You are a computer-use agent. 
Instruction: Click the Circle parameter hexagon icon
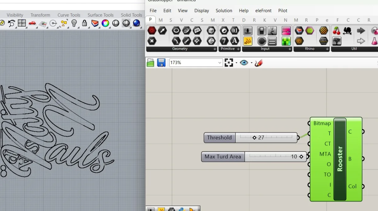176,30
